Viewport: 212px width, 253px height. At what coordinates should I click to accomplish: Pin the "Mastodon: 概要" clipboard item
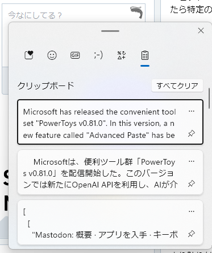coord(192,234)
